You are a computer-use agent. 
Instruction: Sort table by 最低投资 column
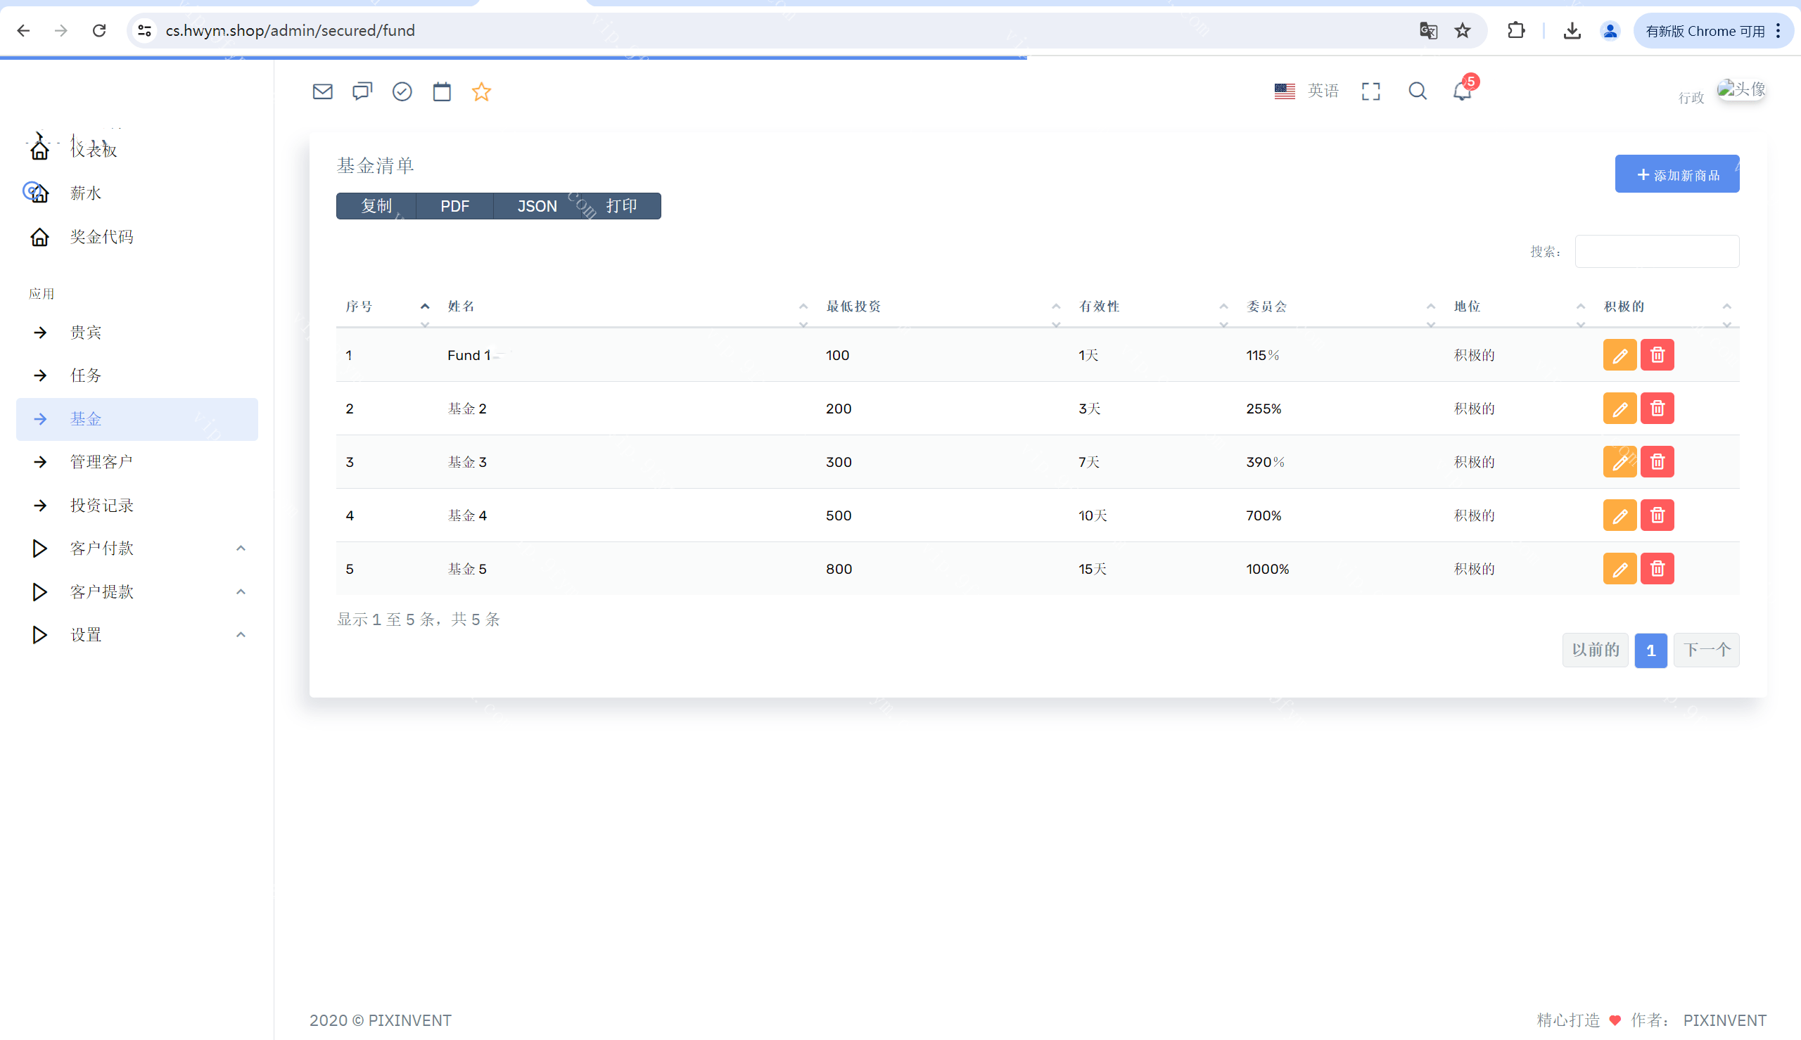point(853,307)
